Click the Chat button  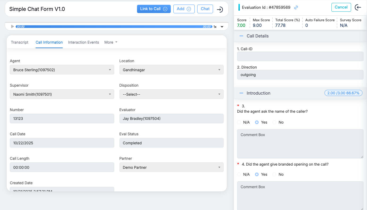(205, 9)
